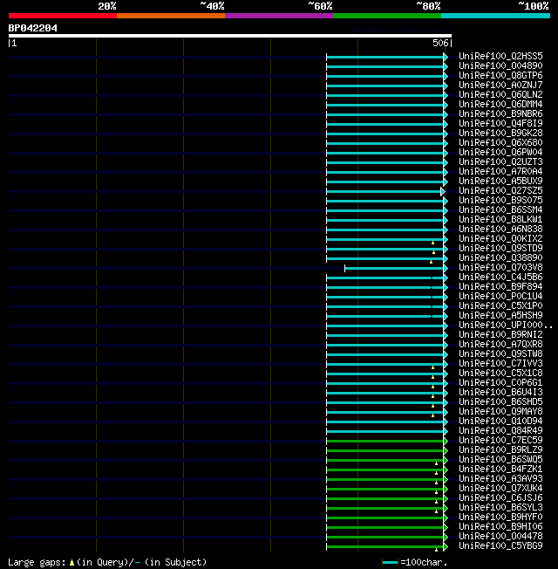Click the UniRef100_Q2UZT3 hit name

(500, 162)
